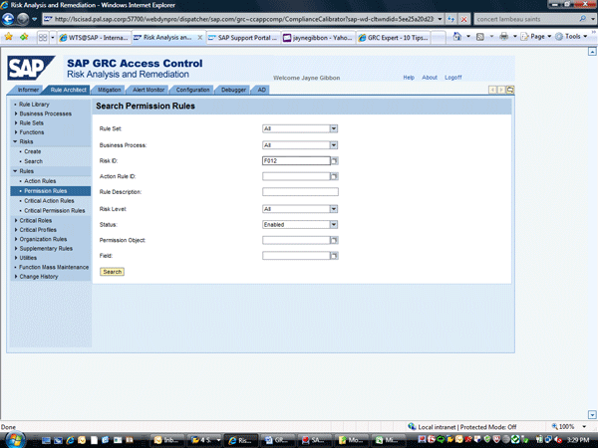Open the Business Process dropdown
The width and height of the screenshot is (598, 448).
tap(334, 144)
